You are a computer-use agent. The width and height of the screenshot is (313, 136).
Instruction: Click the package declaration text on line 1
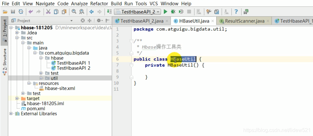(x=180, y=29)
